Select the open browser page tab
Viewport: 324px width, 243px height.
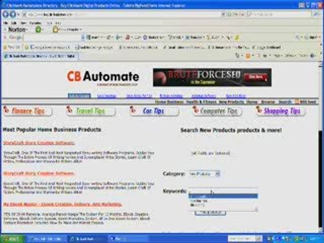pyautogui.click(x=40, y=56)
